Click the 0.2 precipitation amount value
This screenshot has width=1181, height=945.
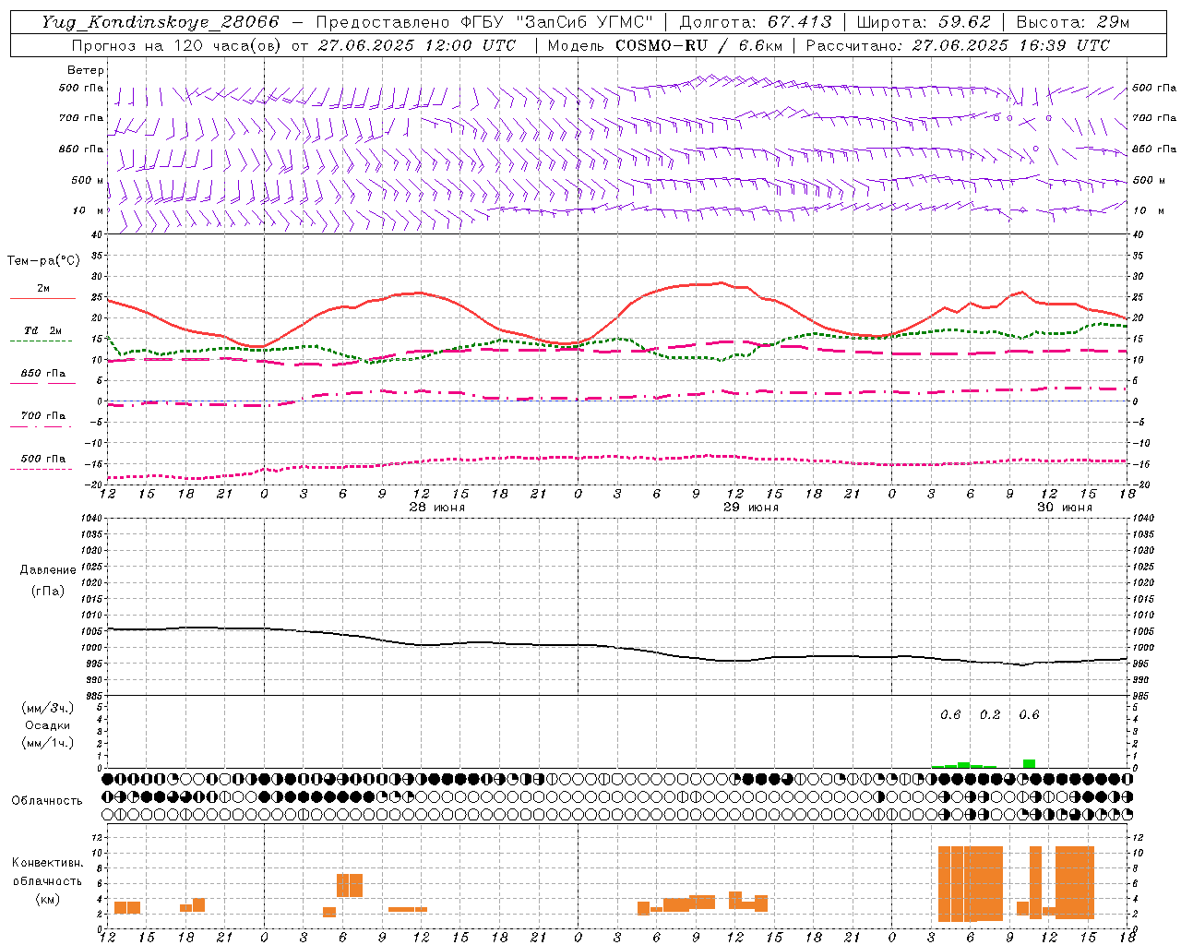click(990, 715)
